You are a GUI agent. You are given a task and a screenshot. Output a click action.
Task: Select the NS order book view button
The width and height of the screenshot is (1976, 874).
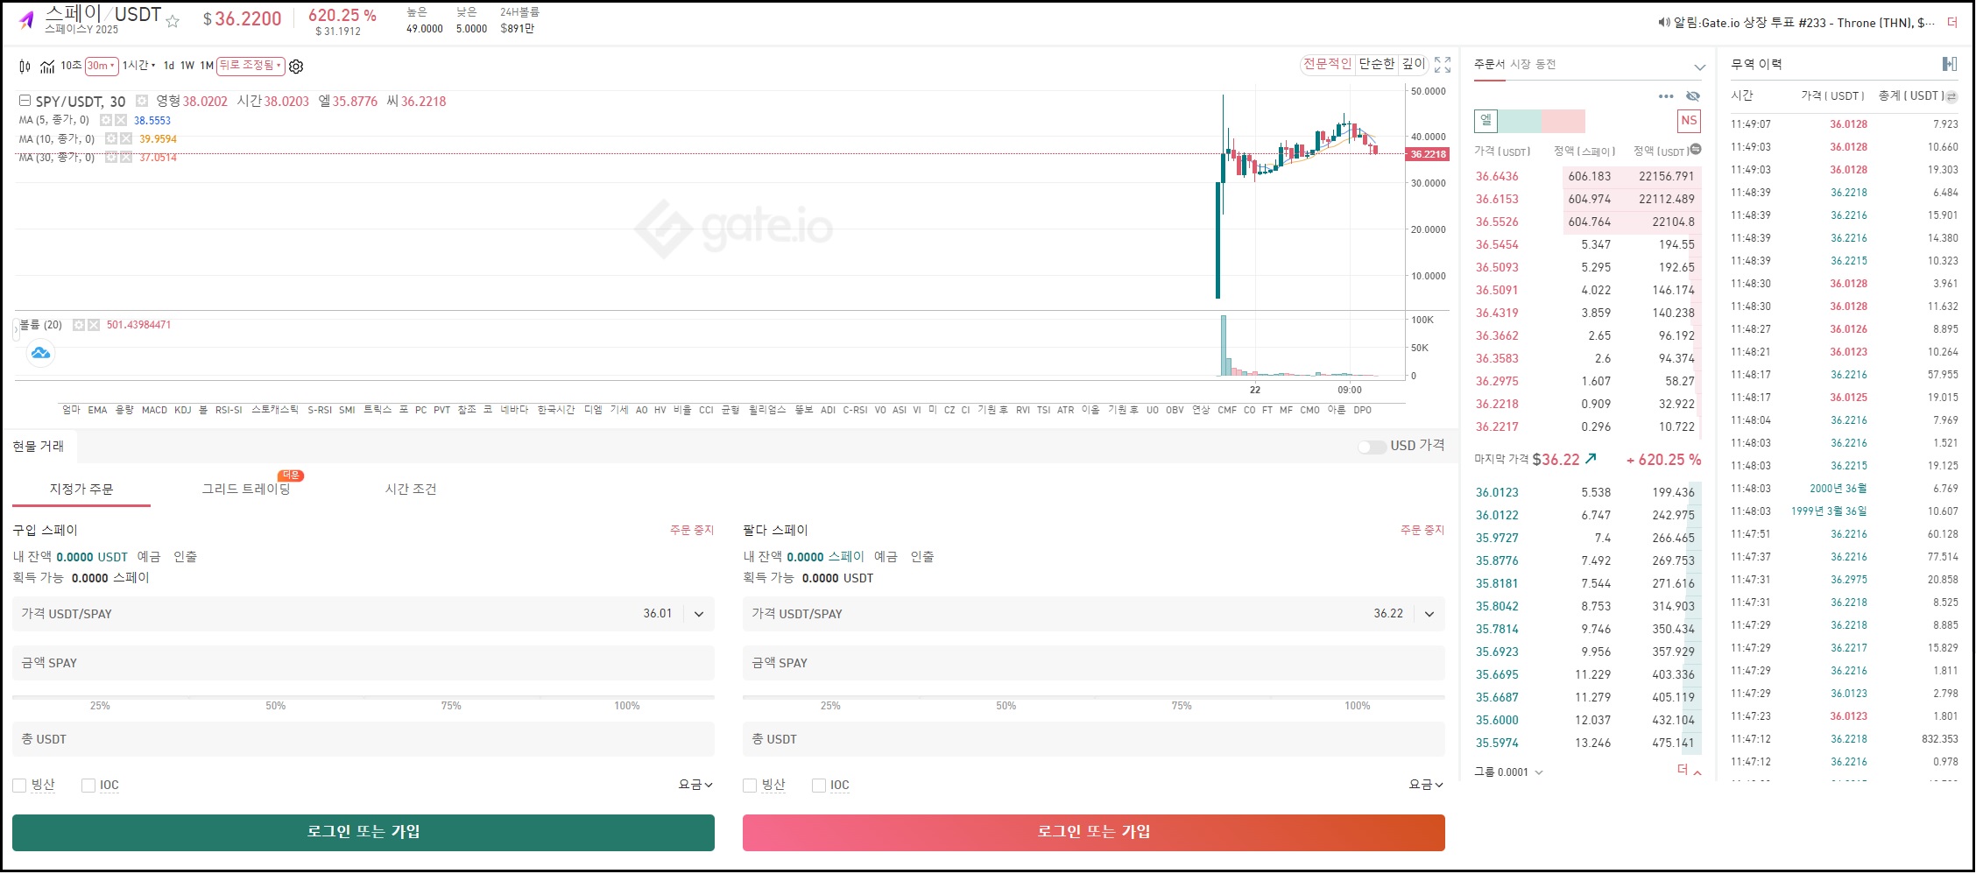point(1689,121)
